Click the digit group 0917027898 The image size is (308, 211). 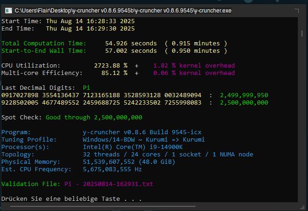tap(20, 95)
